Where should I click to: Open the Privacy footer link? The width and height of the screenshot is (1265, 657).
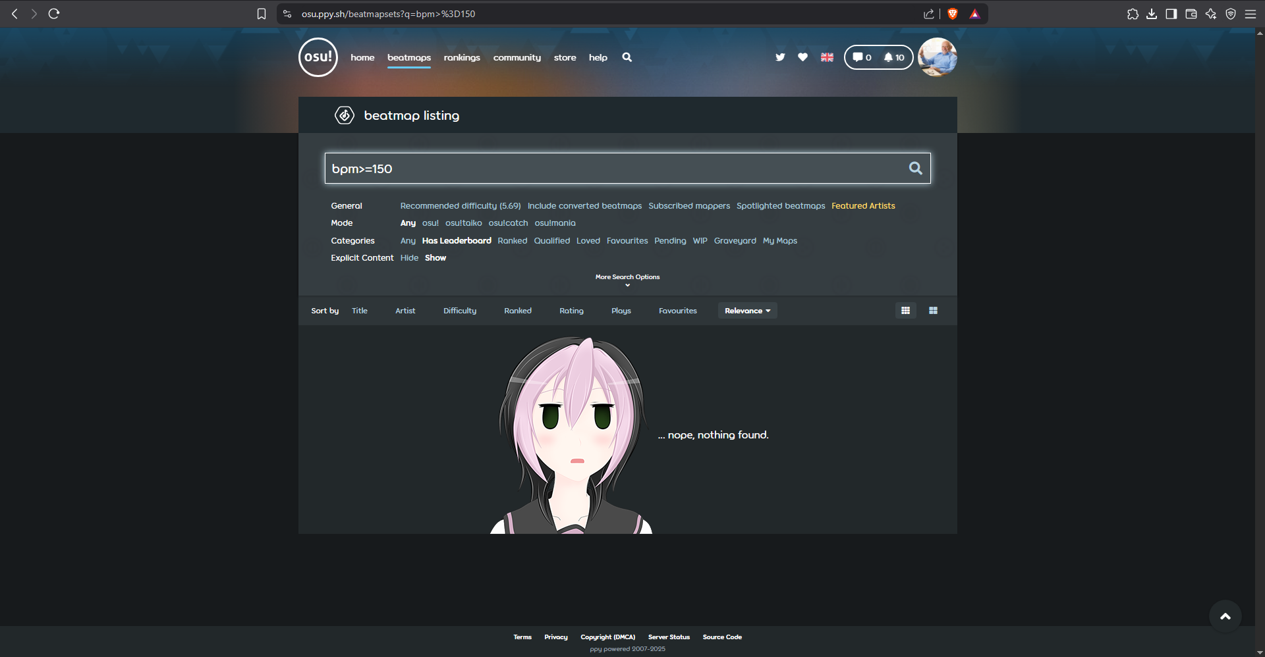[556, 637]
